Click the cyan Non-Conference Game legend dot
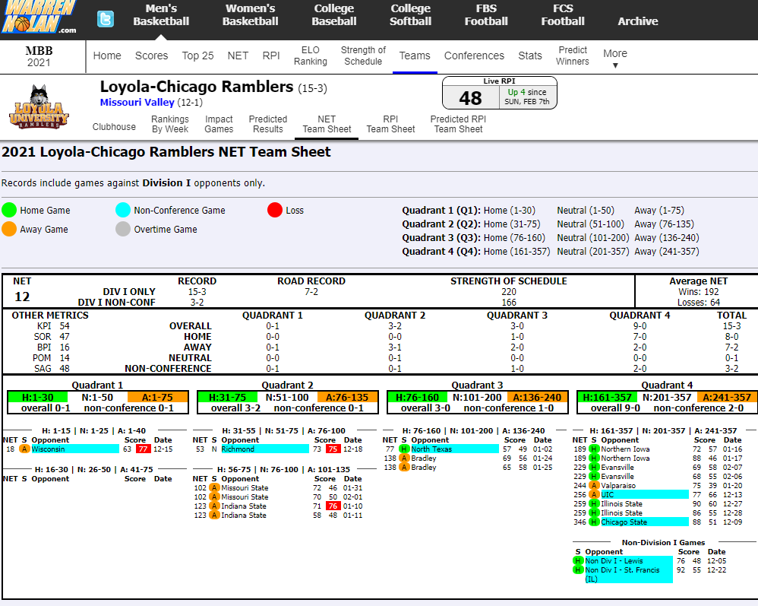The image size is (758, 606). [123, 210]
